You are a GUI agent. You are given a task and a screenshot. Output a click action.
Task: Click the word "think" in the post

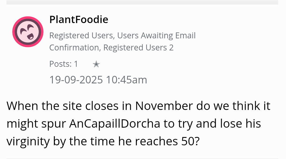click(246, 106)
